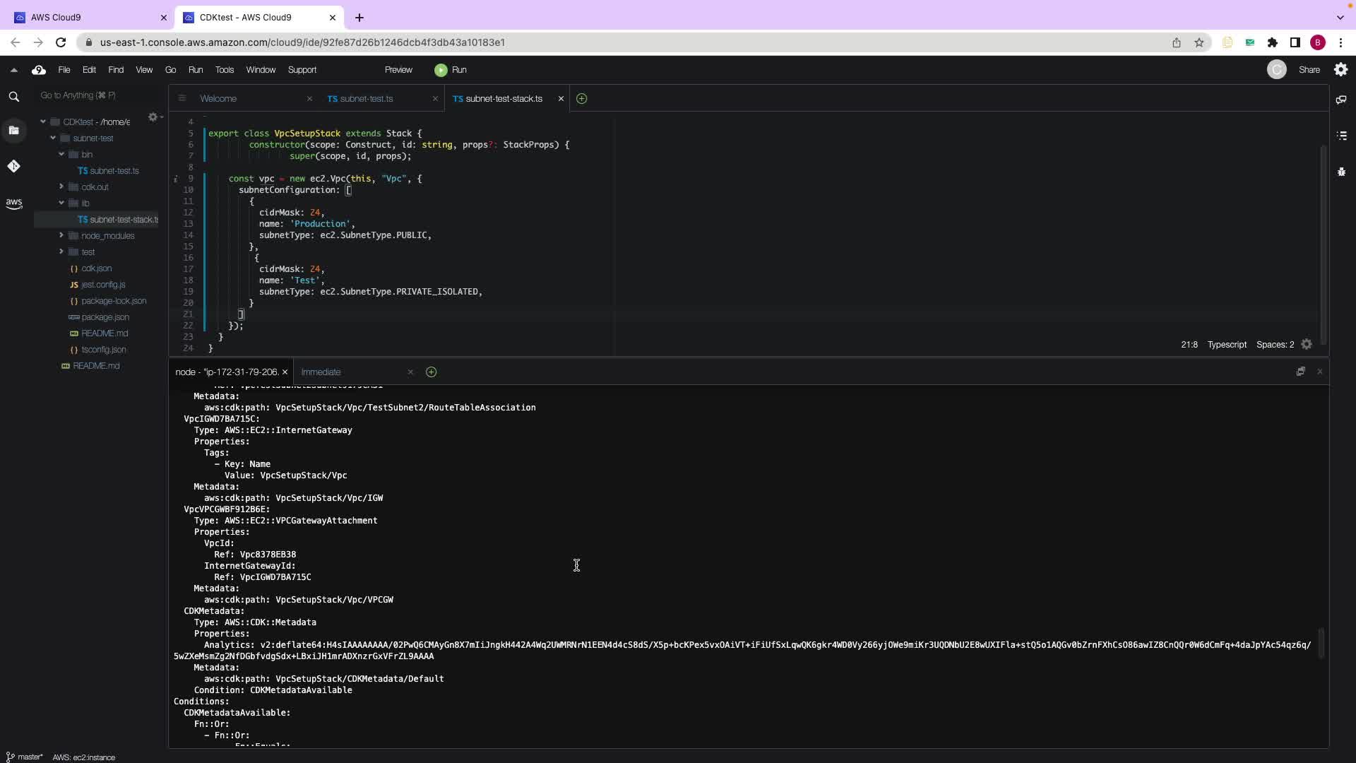Expand the cdk.out folder
The width and height of the screenshot is (1356, 763).
(61, 187)
